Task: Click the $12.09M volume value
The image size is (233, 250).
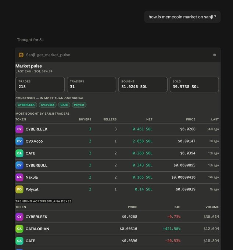Action: (211, 229)
